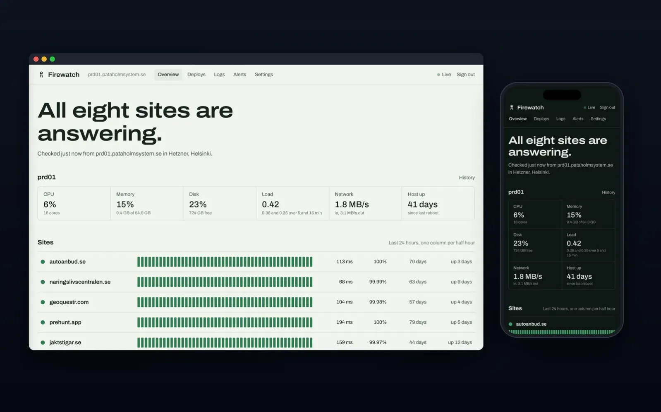
Task: Click the autoanbud.se uptime bar chart on desktop
Action: click(x=225, y=262)
